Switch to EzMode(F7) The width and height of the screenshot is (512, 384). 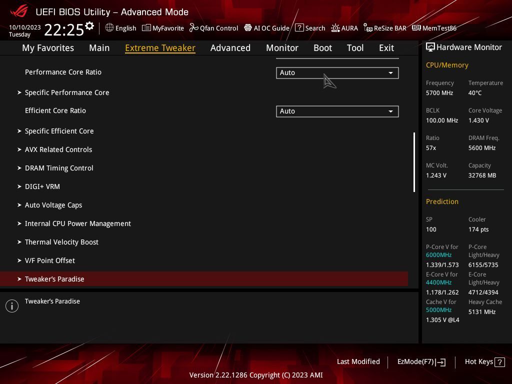(x=421, y=362)
